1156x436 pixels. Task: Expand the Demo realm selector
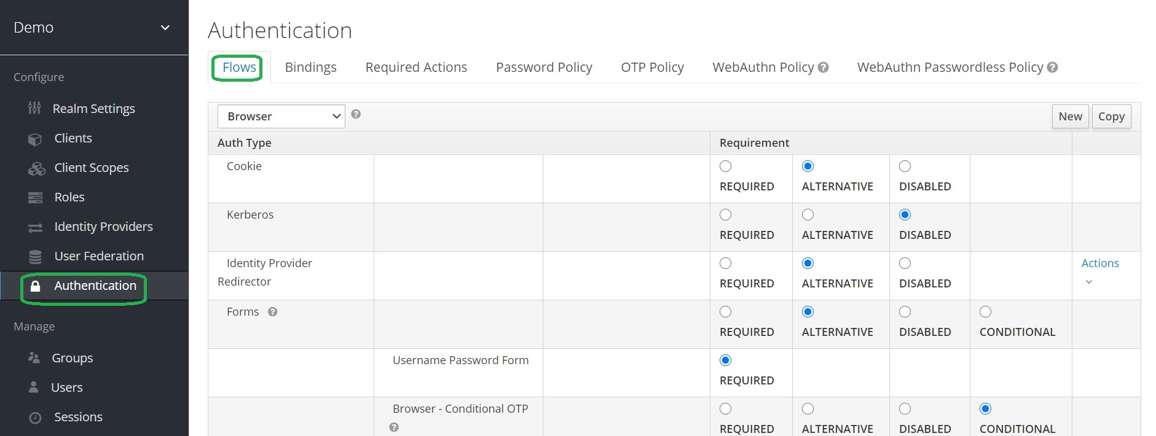(x=165, y=28)
